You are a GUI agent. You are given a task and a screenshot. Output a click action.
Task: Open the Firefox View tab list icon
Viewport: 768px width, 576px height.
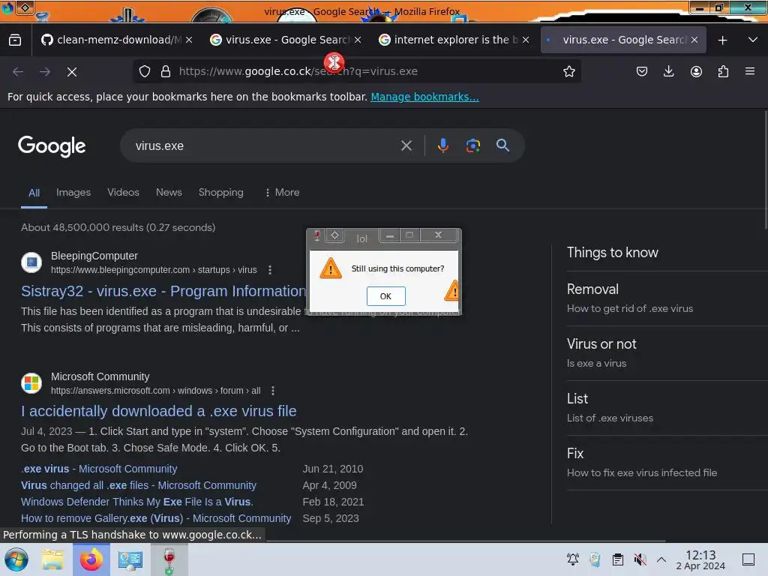pyautogui.click(x=15, y=40)
